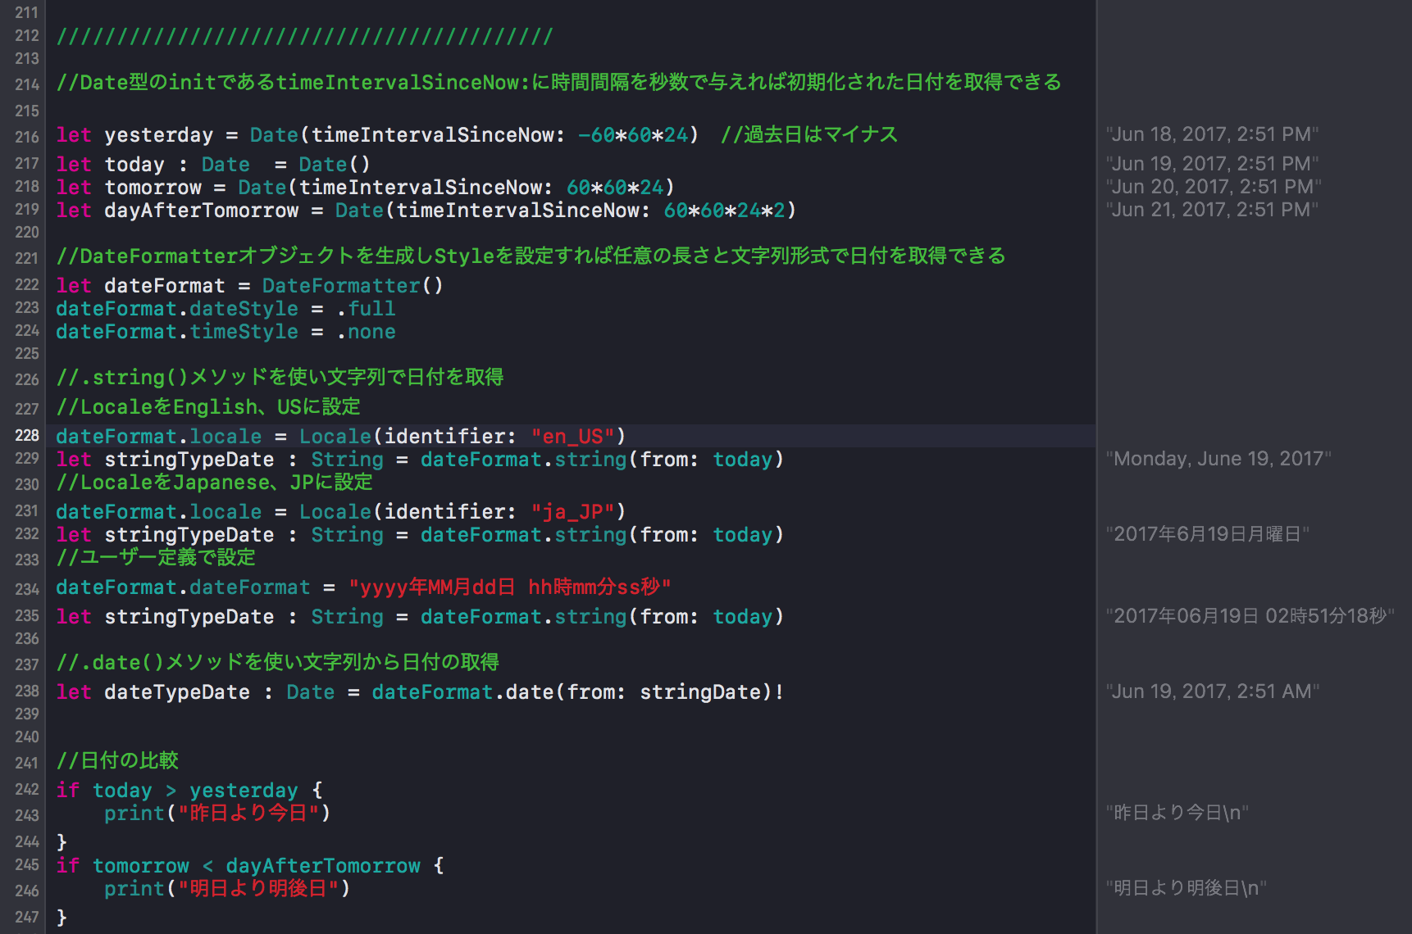
Task: Click comment starting '//Date型のinitである'
Action: [559, 83]
